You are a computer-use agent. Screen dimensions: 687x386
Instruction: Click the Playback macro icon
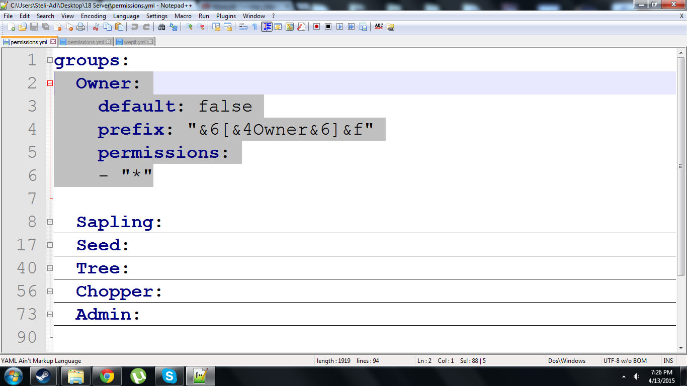[339, 27]
